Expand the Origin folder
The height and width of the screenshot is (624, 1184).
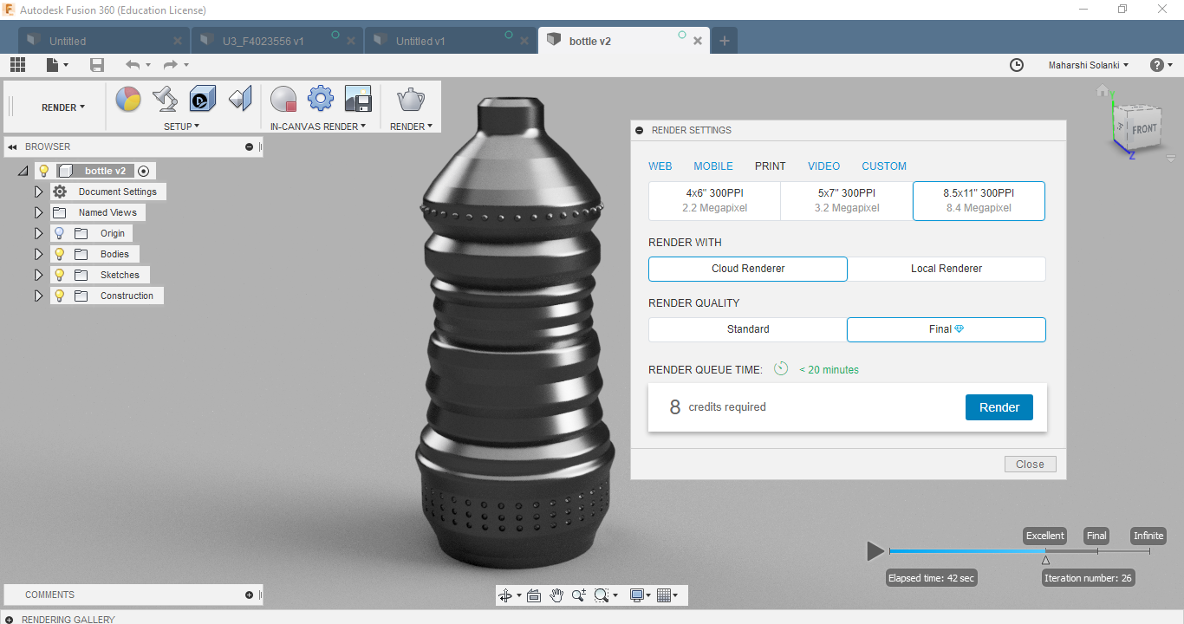coord(38,233)
